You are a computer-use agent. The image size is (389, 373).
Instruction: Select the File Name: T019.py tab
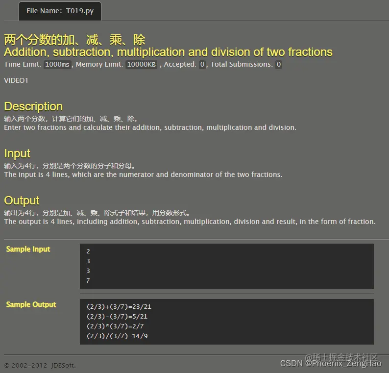(60, 11)
